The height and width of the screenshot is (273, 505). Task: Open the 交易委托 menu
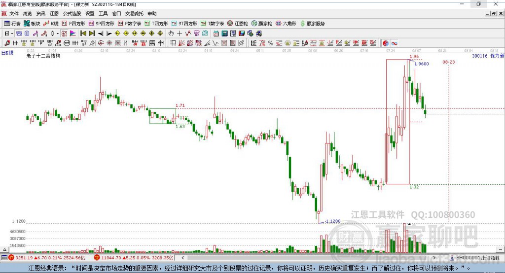coord(134,13)
